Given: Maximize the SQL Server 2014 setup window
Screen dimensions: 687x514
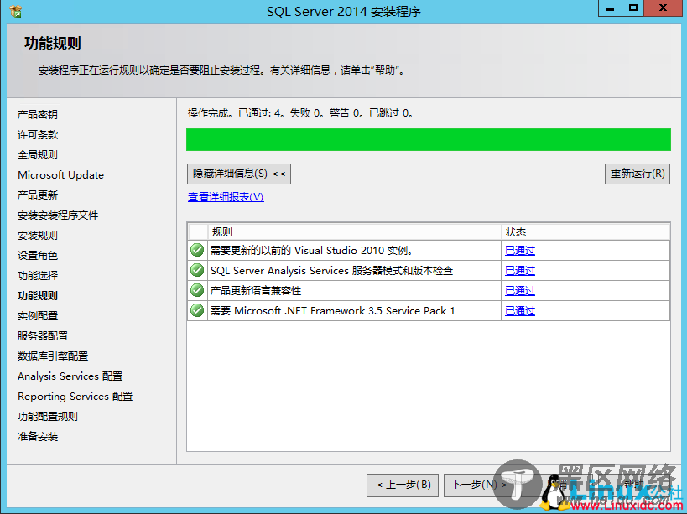Looking at the screenshot, I should (x=632, y=8).
